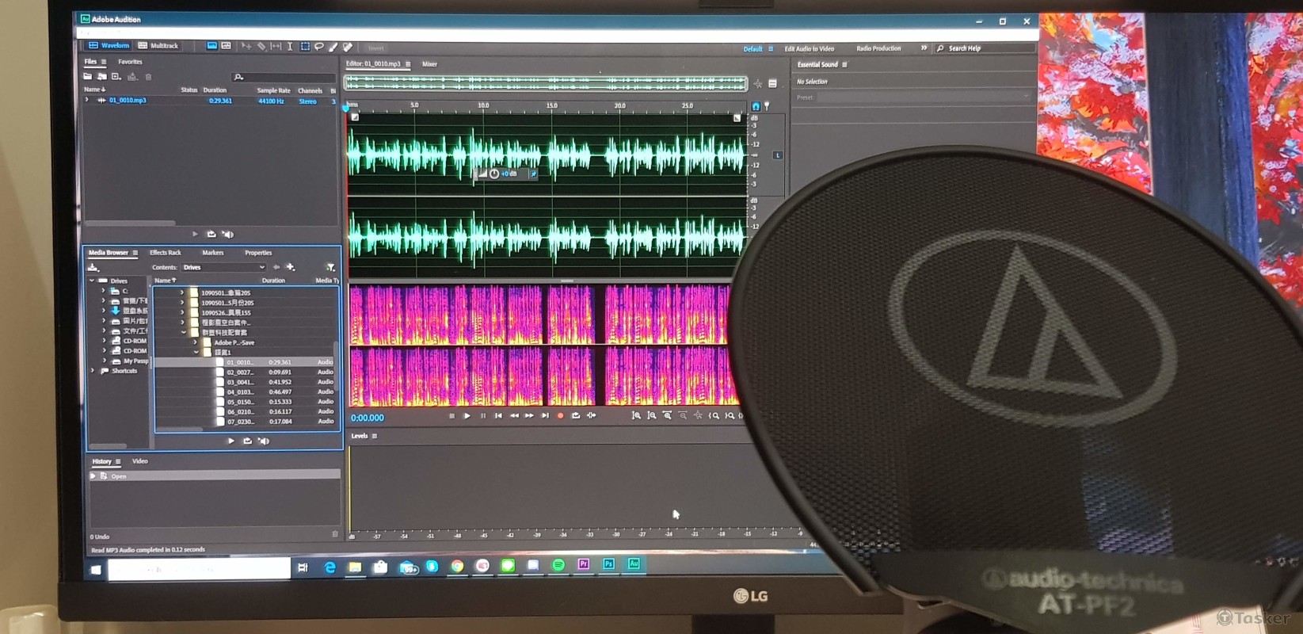This screenshot has width=1303, height=634.
Task: Click the Open File folder icon
Action: click(x=88, y=77)
